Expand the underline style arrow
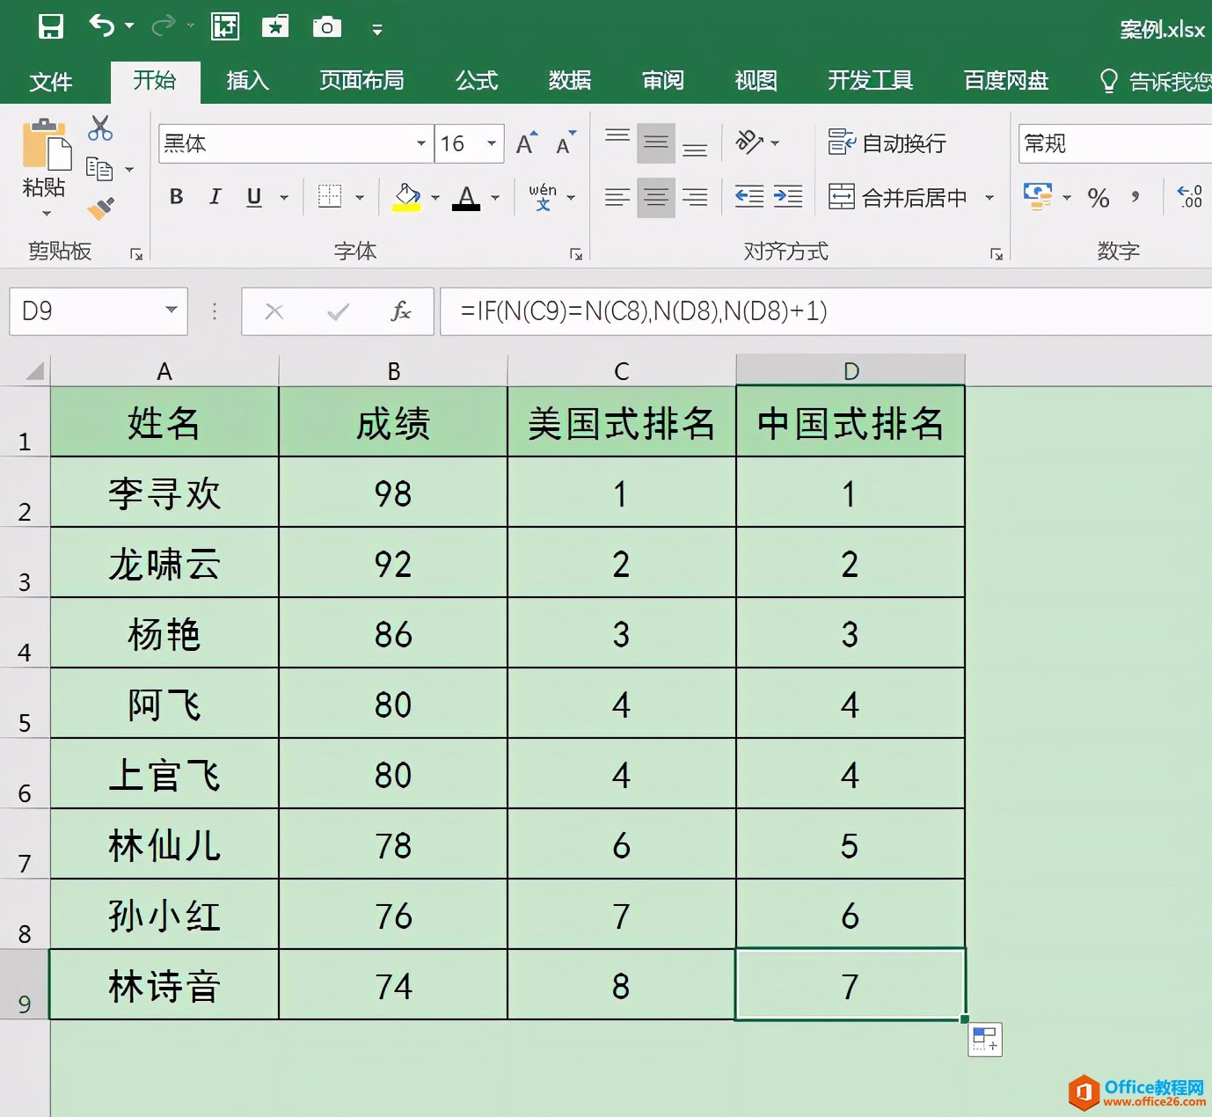The height and width of the screenshot is (1117, 1212). (x=284, y=198)
